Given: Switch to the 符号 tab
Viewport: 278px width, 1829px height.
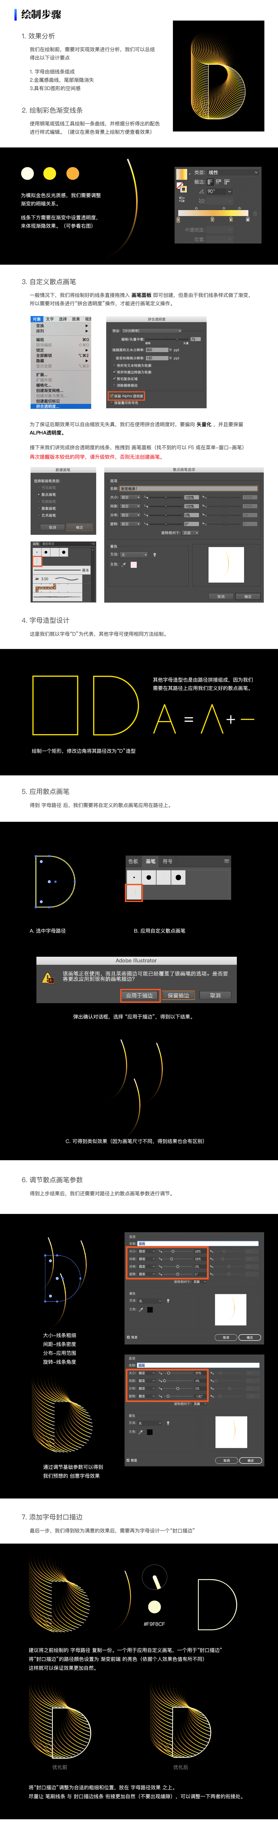Looking at the screenshot, I should (168, 861).
